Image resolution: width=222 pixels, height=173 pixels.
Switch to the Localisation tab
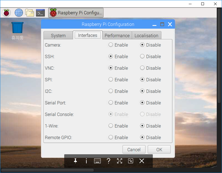pyautogui.click(x=146, y=36)
